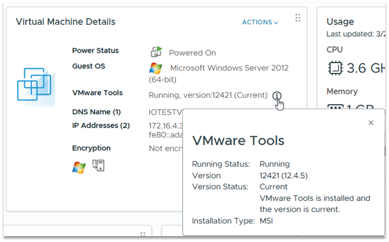Click the Powered On status icon
This screenshot has height=242, width=389.
tap(157, 52)
